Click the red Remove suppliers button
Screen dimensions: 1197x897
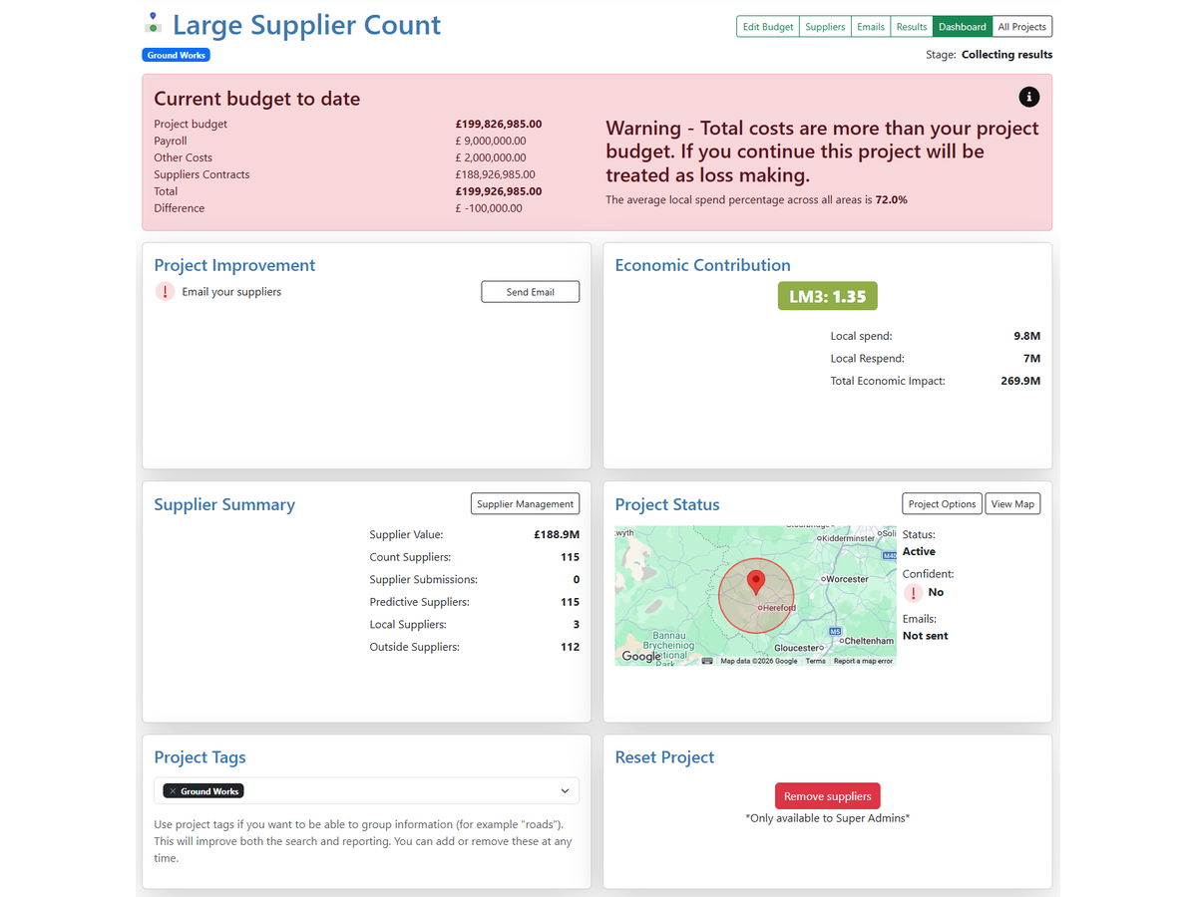click(827, 796)
